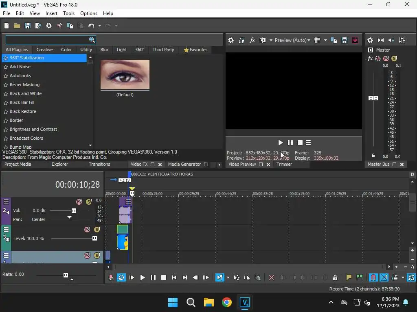
Task: Open Master FX icon
Action: tap(370, 58)
